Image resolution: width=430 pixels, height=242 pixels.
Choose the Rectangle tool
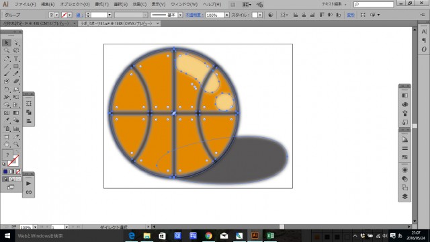click(16, 66)
